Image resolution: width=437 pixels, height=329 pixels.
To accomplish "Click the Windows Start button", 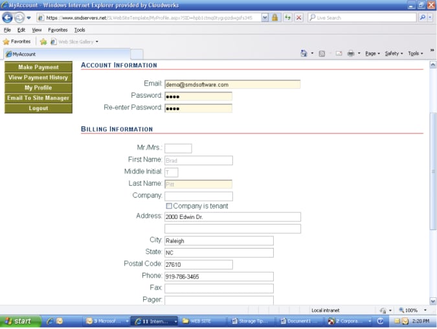I will pyautogui.click(x=18, y=321).
